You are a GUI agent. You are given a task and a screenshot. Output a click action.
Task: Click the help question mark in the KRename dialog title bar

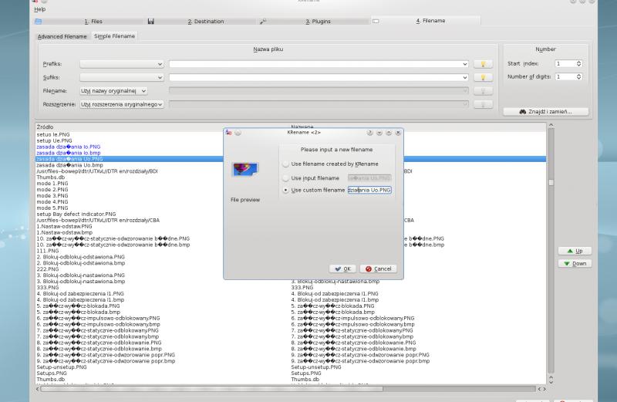(x=370, y=133)
